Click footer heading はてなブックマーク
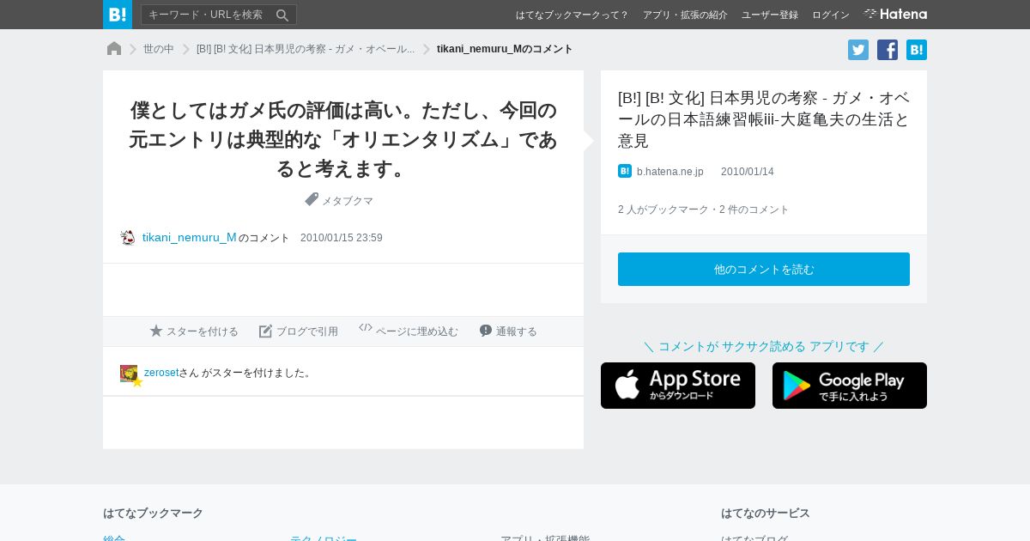The image size is (1030, 541). tap(153, 513)
